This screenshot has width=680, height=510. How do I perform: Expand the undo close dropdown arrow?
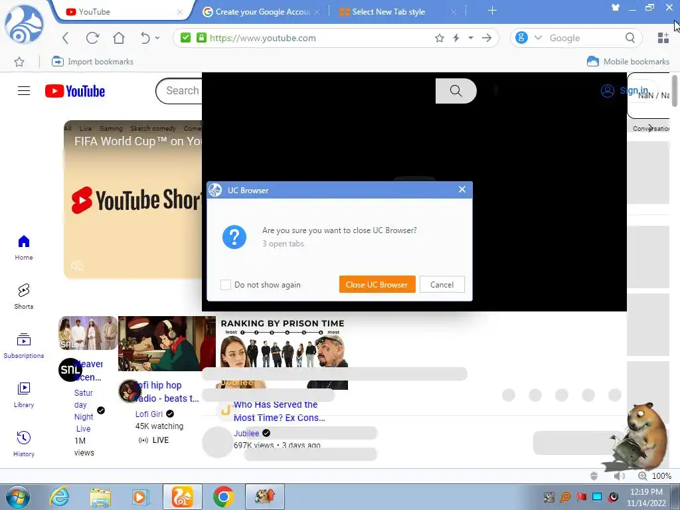157,38
